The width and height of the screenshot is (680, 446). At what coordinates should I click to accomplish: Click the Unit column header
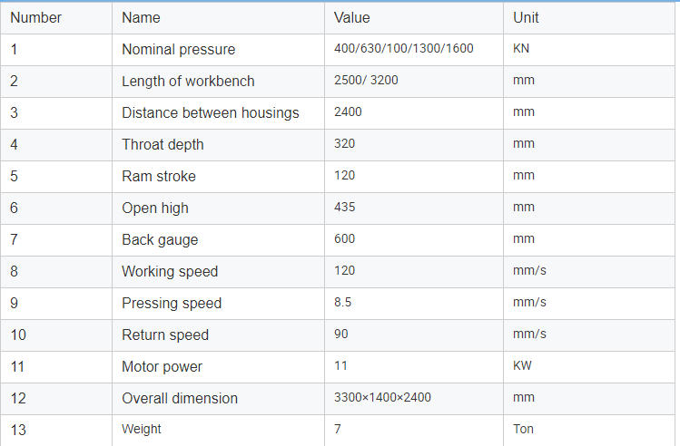point(526,18)
